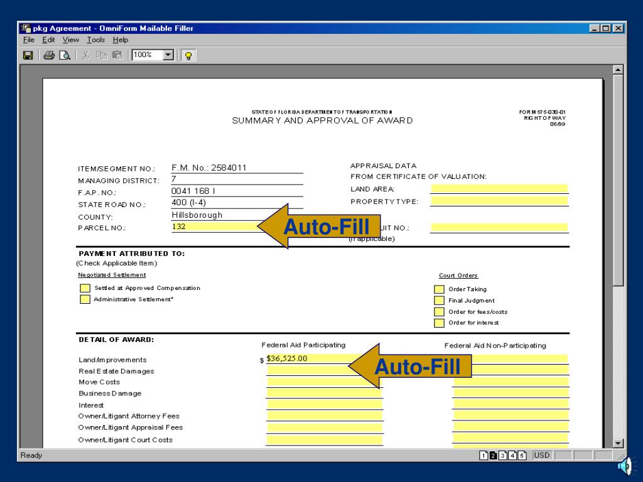Image resolution: width=643 pixels, height=482 pixels.
Task: Click the speaker icon on the slide
Action: pyautogui.click(x=625, y=466)
